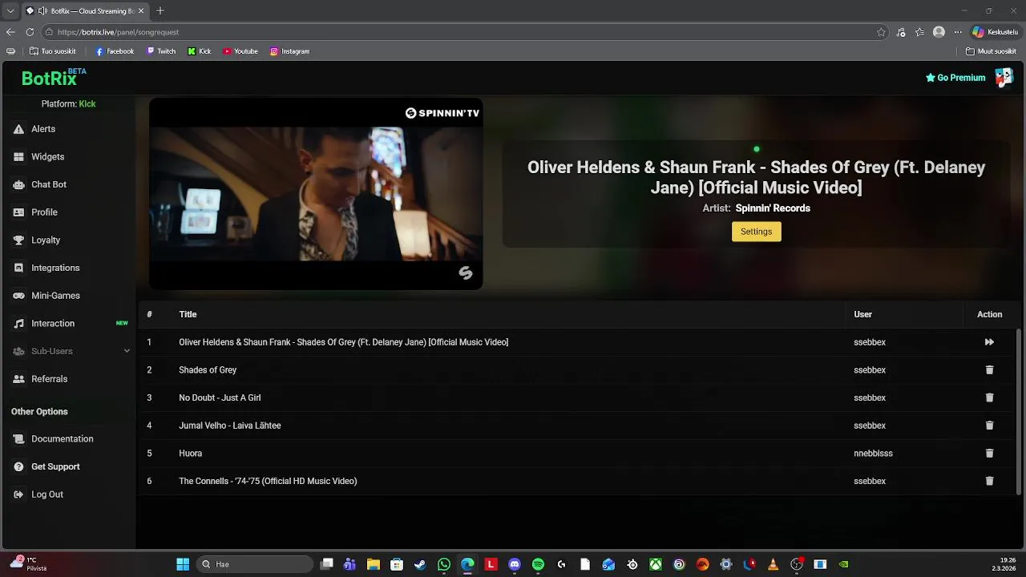Open the Youtube bookmark

240,51
